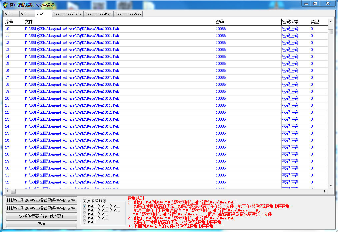338x232 pixels.
Task: Maximize the window using title bar button
Action: (315, 3)
